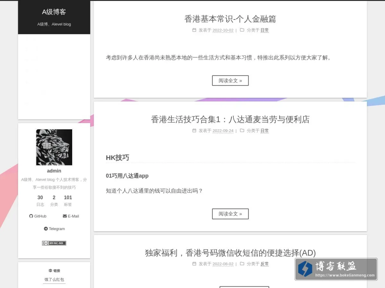Open post 香港生活技巧合集1 title
Screen dimensions: 385x288
(x=230, y=119)
